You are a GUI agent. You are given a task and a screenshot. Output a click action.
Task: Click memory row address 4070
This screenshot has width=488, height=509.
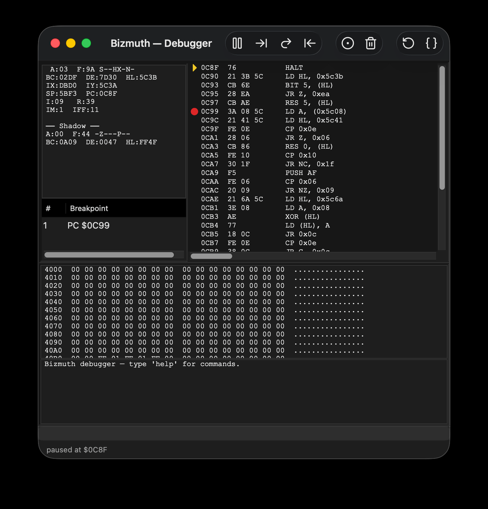(53, 326)
